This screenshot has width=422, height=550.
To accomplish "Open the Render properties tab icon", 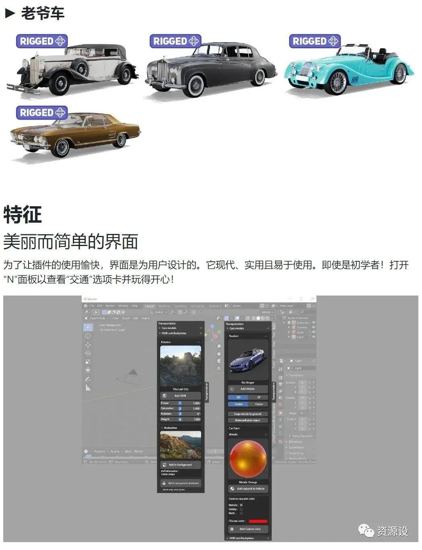I will [x=280, y=377].
